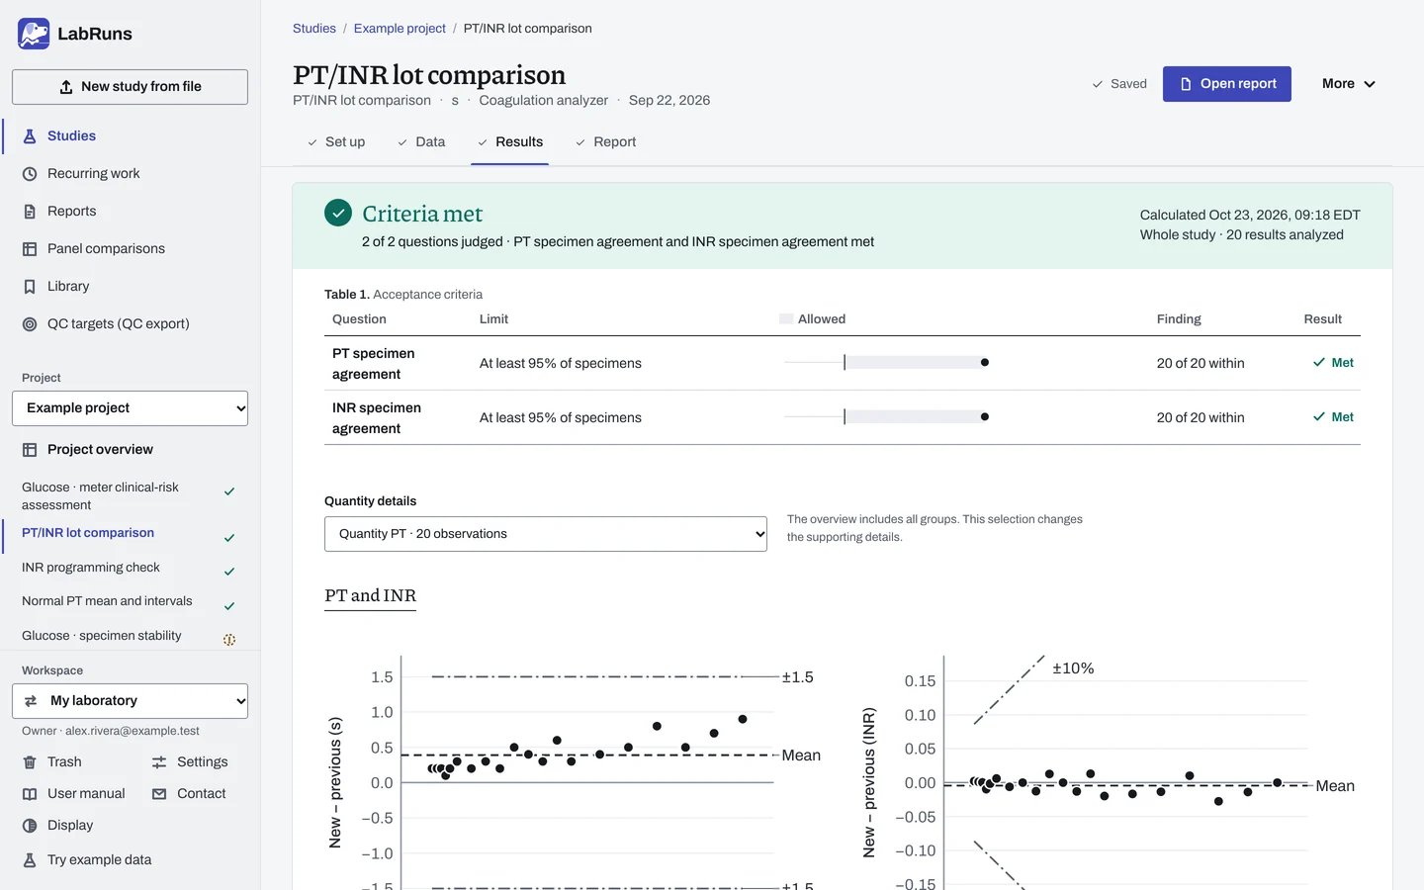Click the Recurring work clock icon
This screenshot has width=1424, height=890.
(x=30, y=174)
